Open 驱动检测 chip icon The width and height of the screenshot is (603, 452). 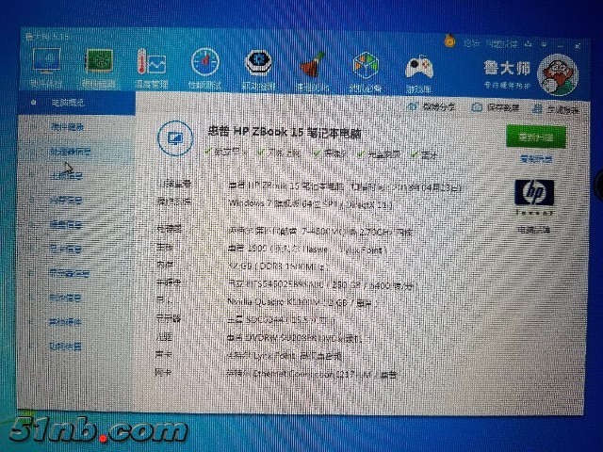(x=258, y=63)
